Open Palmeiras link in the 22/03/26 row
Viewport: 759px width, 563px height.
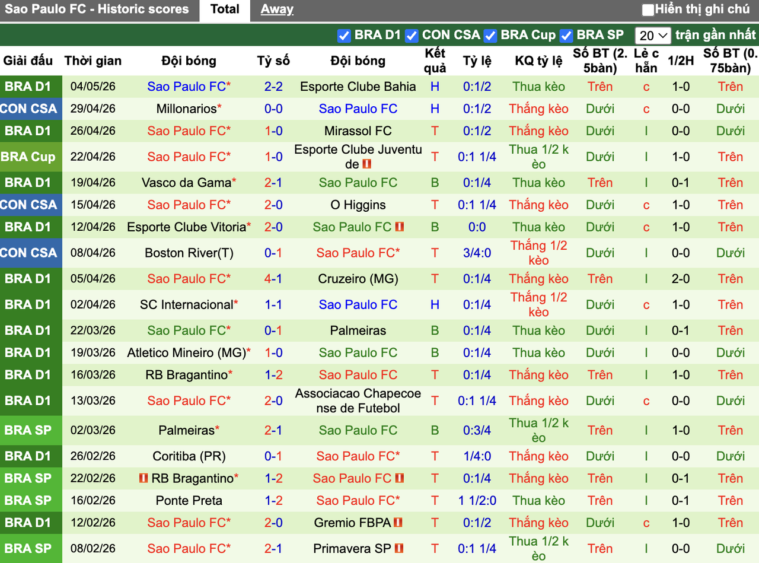[358, 330]
